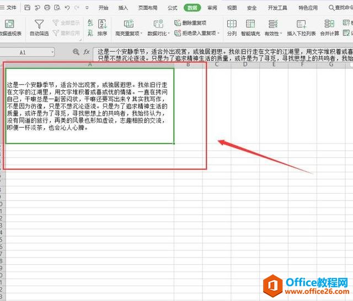Viewport: 353px width, 301px height.
Task: Select column E header
Action: (x=274, y=64)
